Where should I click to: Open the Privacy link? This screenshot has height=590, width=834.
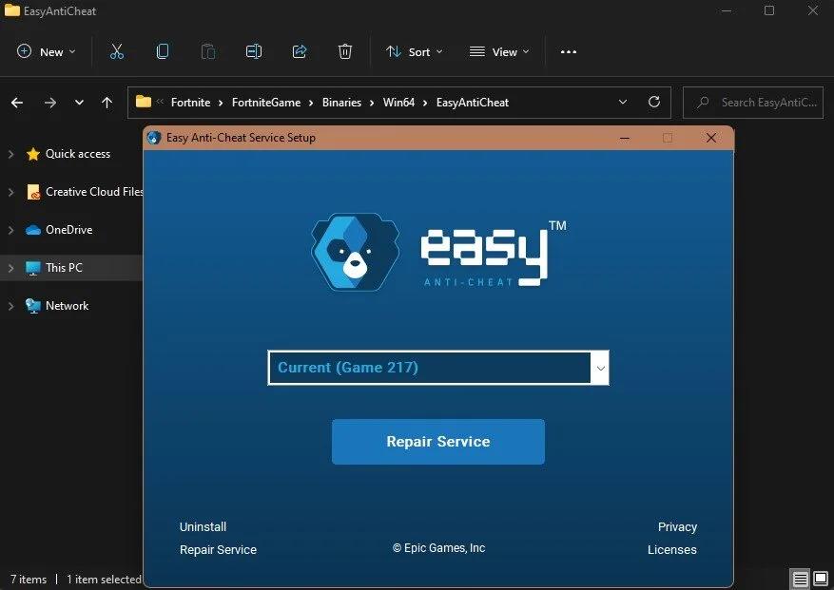click(677, 526)
